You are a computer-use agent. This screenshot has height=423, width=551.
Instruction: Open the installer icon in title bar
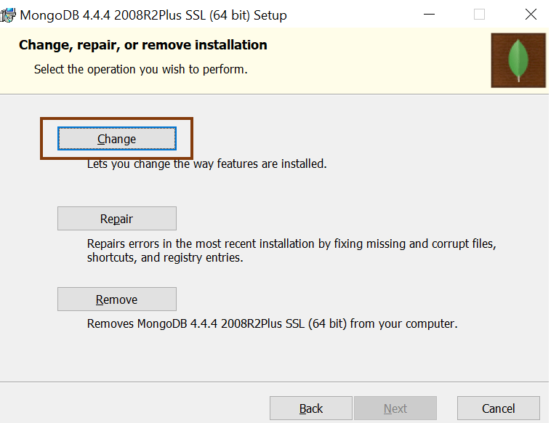pyautogui.click(x=8, y=15)
